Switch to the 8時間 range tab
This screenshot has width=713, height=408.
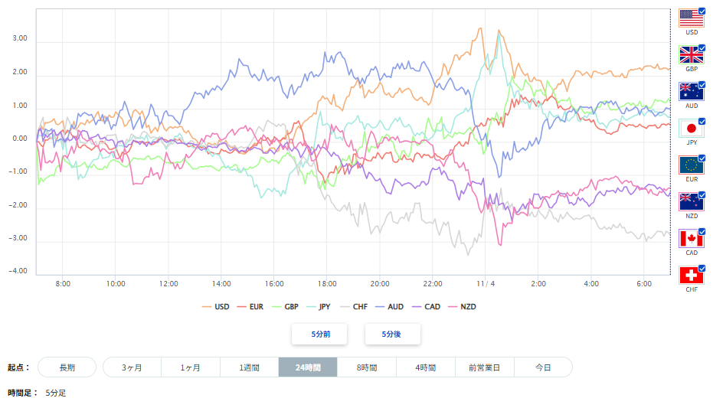[x=366, y=367]
